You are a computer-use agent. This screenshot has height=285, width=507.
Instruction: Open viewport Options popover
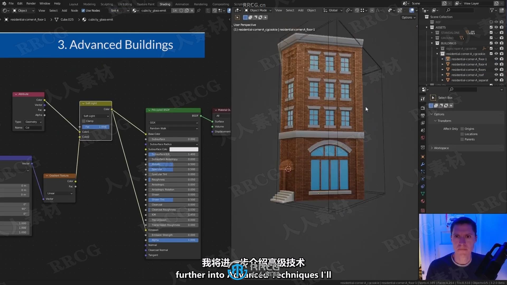point(409,17)
